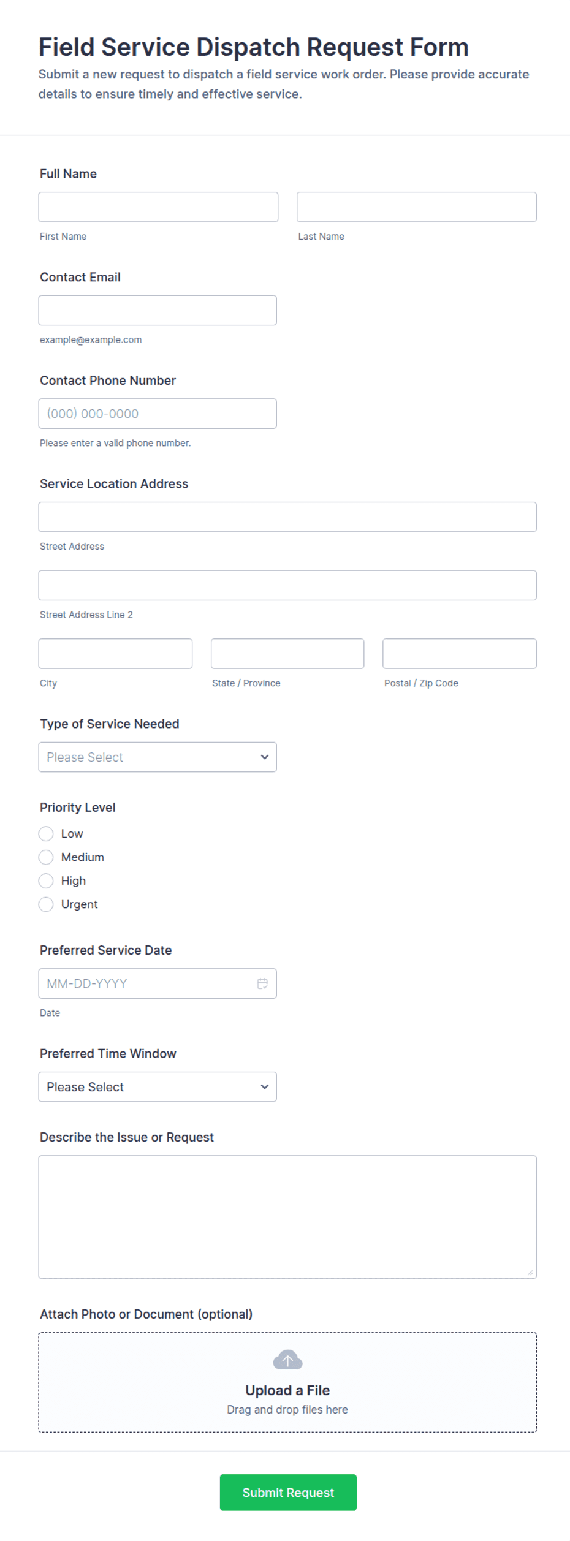The width and height of the screenshot is (570, 1541).
Task: Select the City input box
Action: (x=115, y=654)
